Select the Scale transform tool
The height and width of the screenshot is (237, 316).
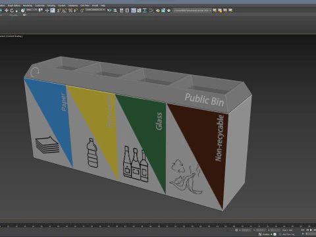pyautogui.click(x=17, y=11)
